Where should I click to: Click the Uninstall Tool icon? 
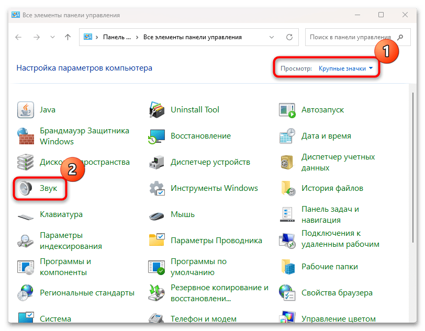pos(157,110)
